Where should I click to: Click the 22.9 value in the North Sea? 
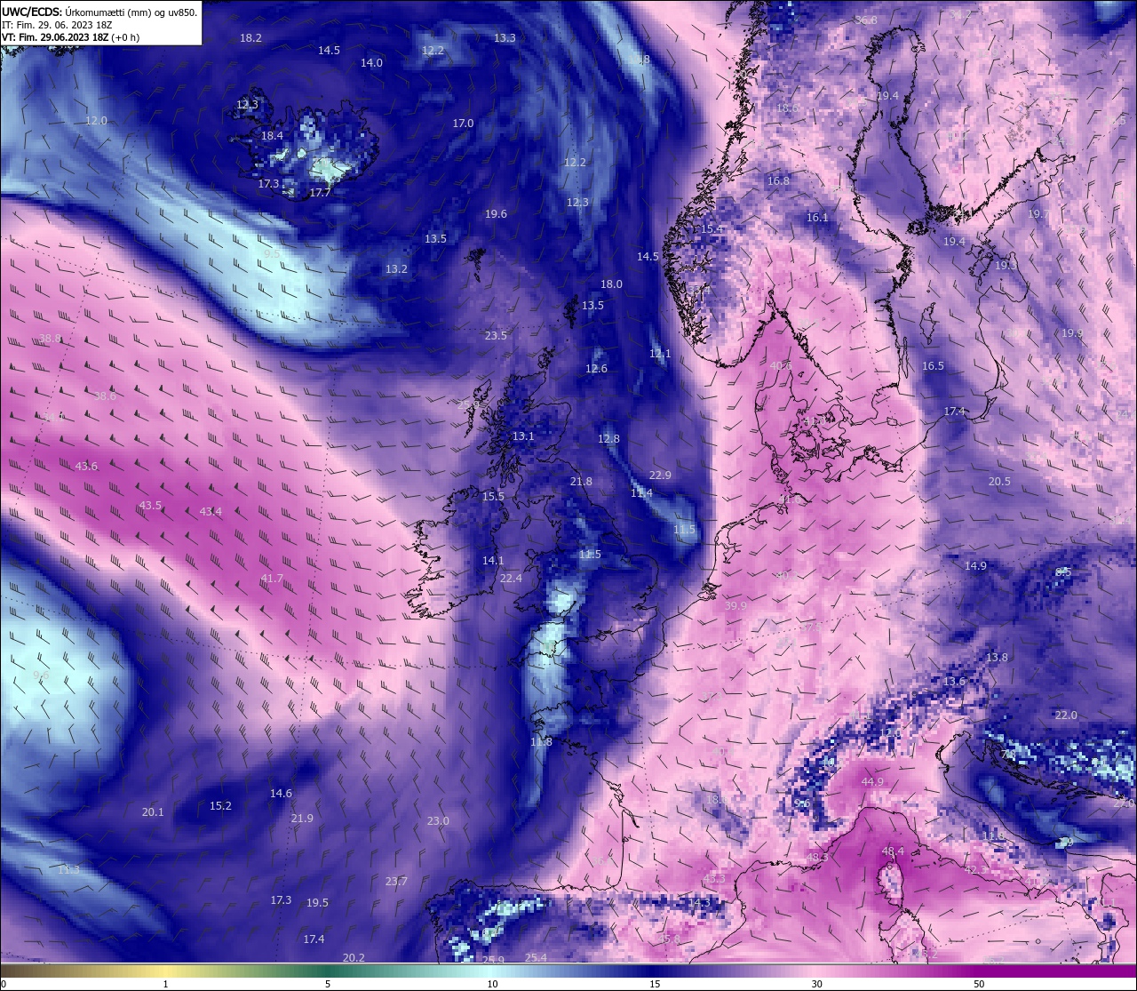660,476
